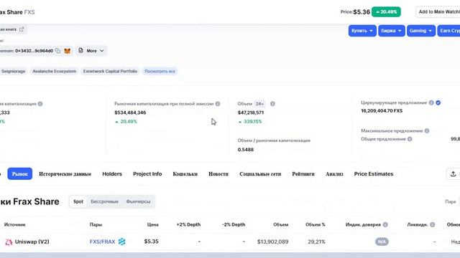
Task: Click the FRAX pair badge icon
Action: coord(121,242)
